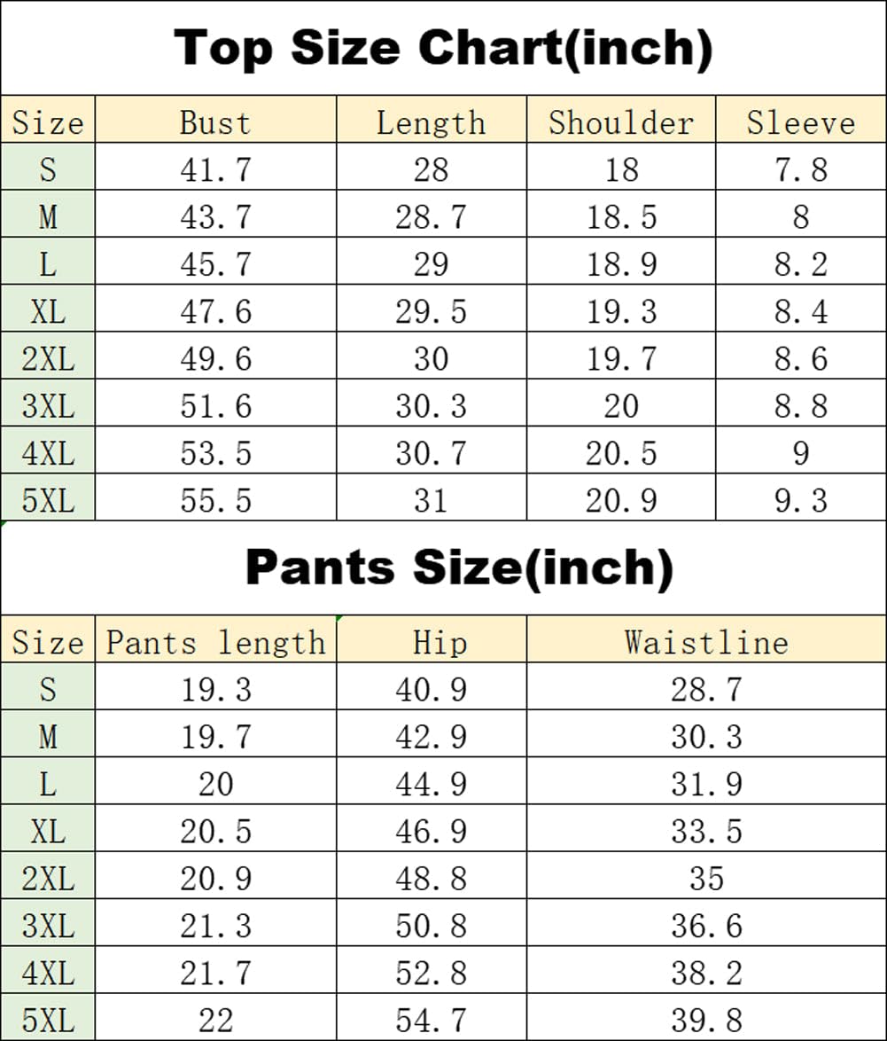Image resolution: width=887 pixels, height=1041 pixels.
Task: Select pants length value 21.3 for 3XL
Action: (215, 926)
